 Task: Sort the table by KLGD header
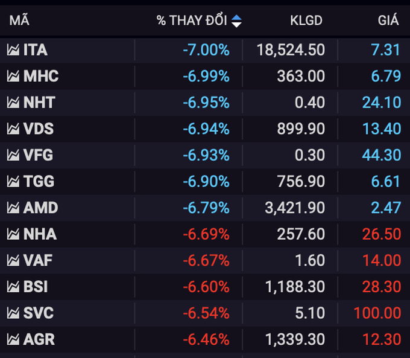pos(306,21)
